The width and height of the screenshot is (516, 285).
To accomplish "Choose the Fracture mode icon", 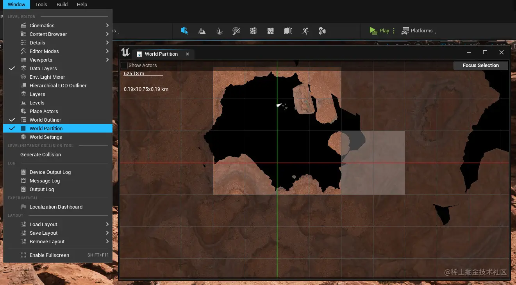I will (254, 31).
